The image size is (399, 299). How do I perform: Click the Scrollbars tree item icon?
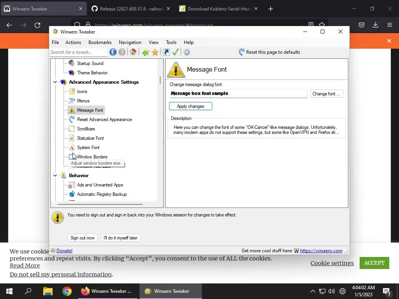coord(72,128)
